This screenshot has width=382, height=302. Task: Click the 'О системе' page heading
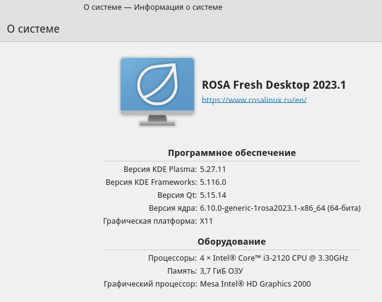33,29
